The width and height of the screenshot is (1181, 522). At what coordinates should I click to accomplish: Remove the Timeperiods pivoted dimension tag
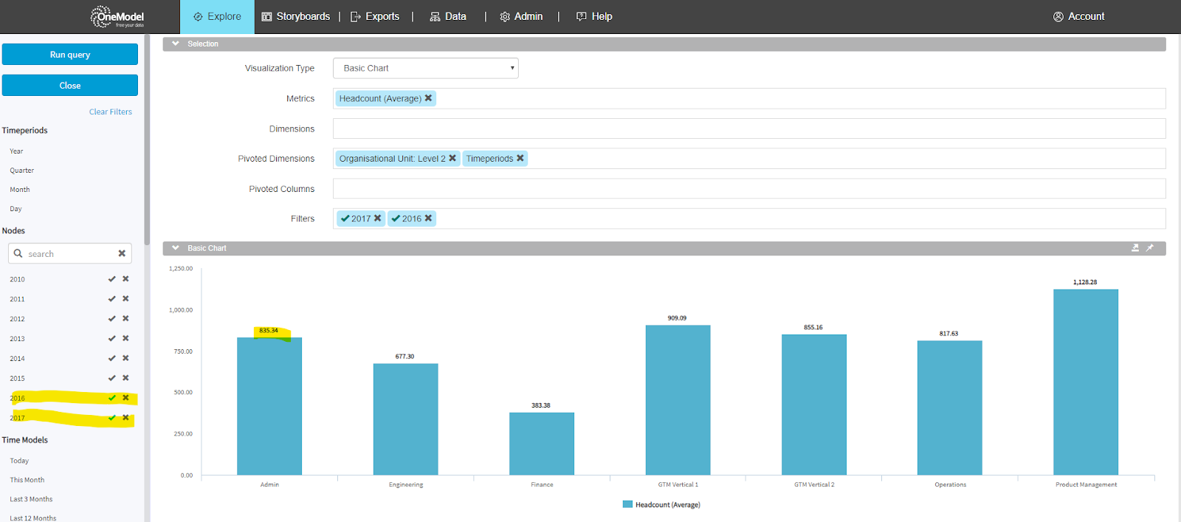520,159
